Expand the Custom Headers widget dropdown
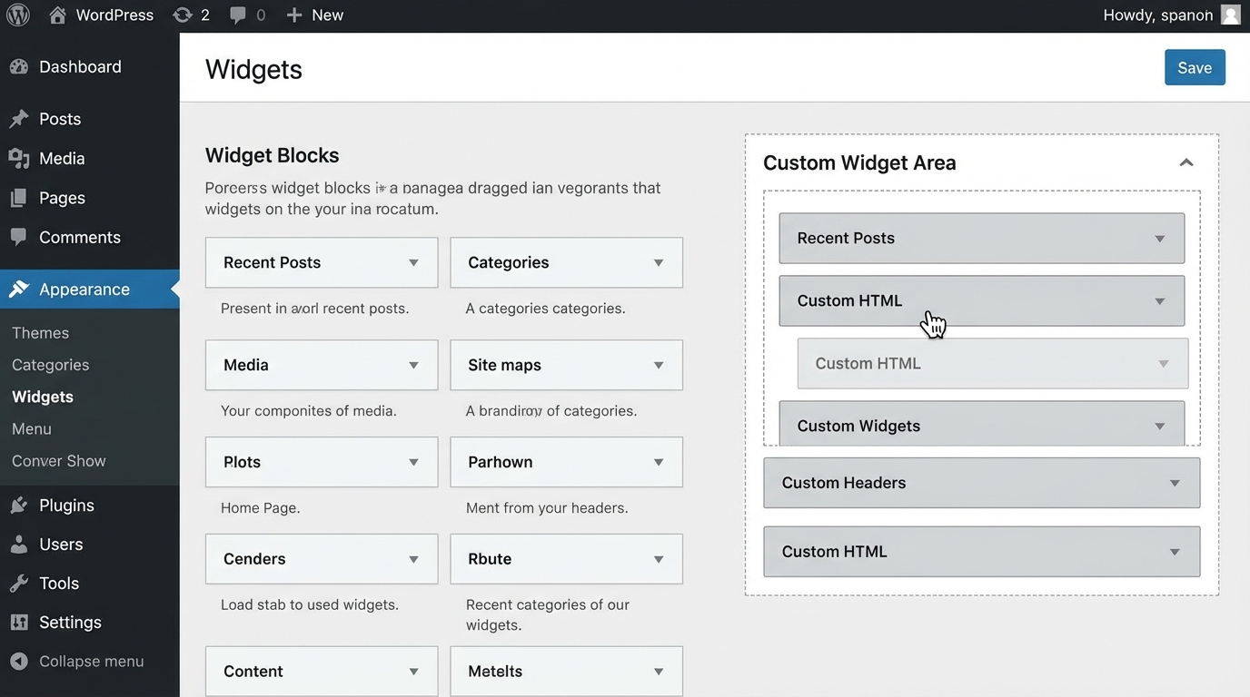1250x697 pixels. 1176,483
